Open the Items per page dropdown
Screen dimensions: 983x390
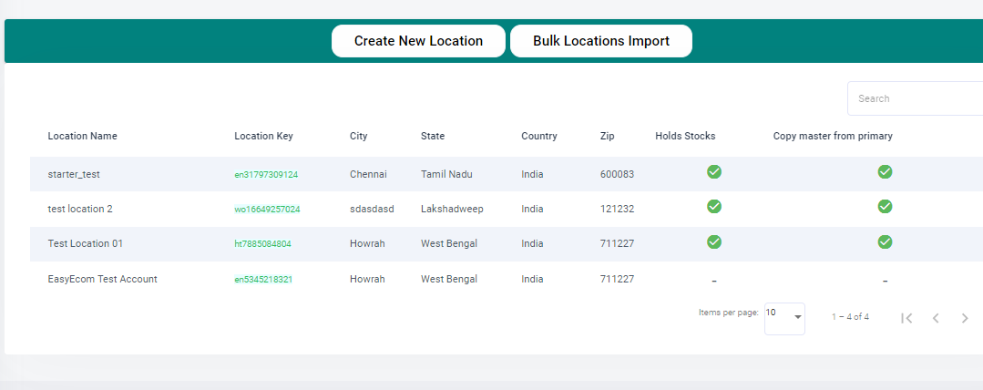[784, 319]
